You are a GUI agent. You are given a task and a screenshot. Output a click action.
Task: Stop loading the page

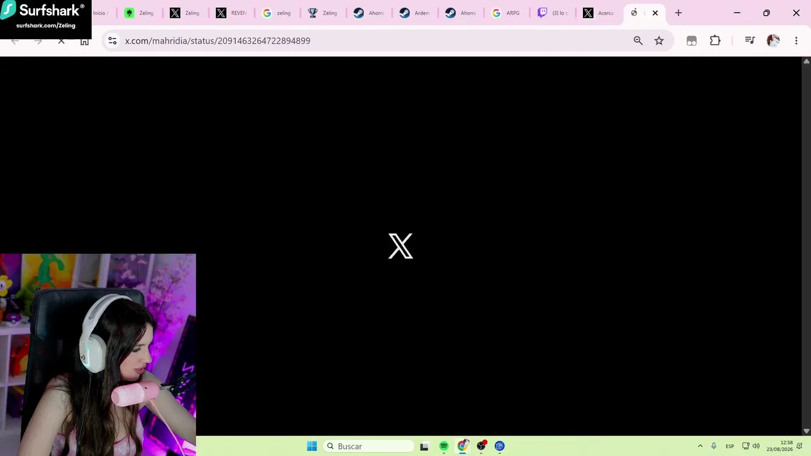tap(61, 41)
